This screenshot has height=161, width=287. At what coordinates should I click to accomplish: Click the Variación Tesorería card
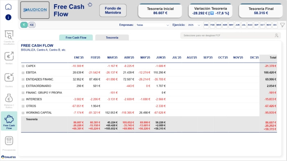coord(210,11)
